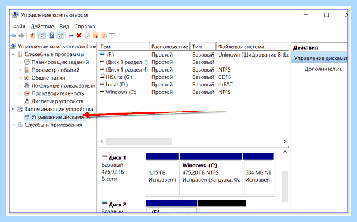The image size is (357, 222).
Task: Click the Общие папки folder icon
Action: pos(27,78)
